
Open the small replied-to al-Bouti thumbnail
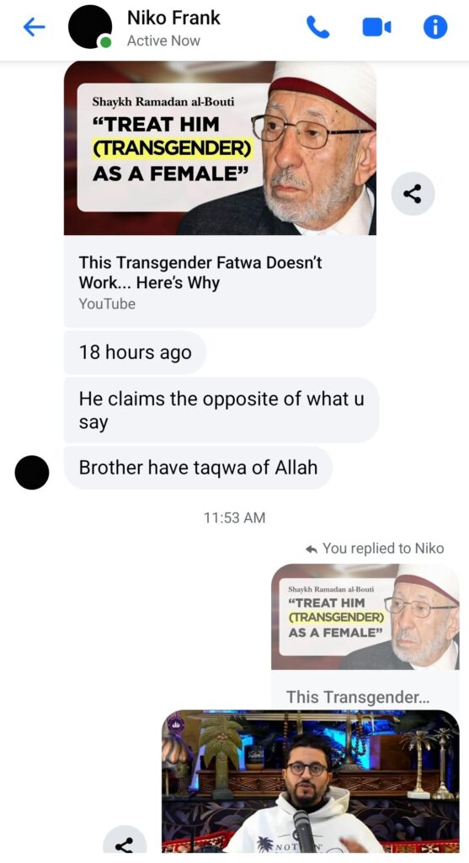point(365,616)
